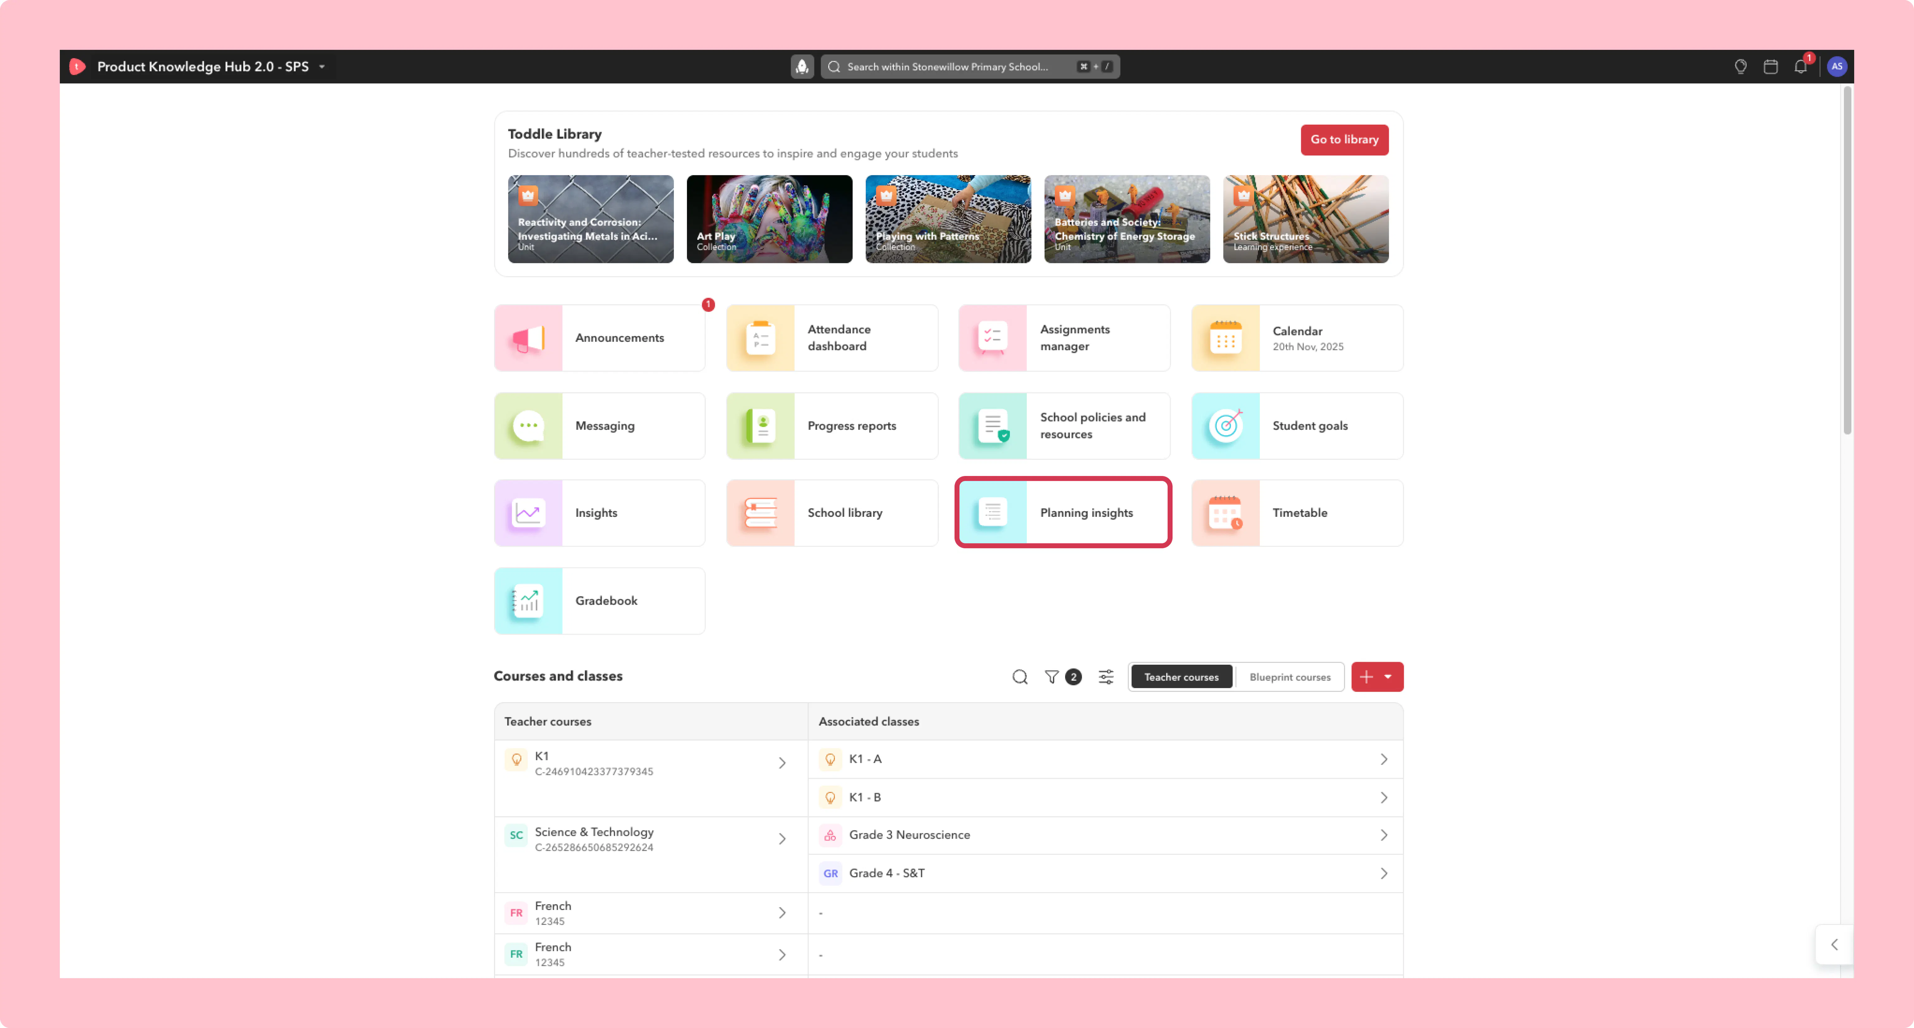Open the Grade 3 Neuroscience chevron
The image size is (1914, 1028).
click(1384, 835)
